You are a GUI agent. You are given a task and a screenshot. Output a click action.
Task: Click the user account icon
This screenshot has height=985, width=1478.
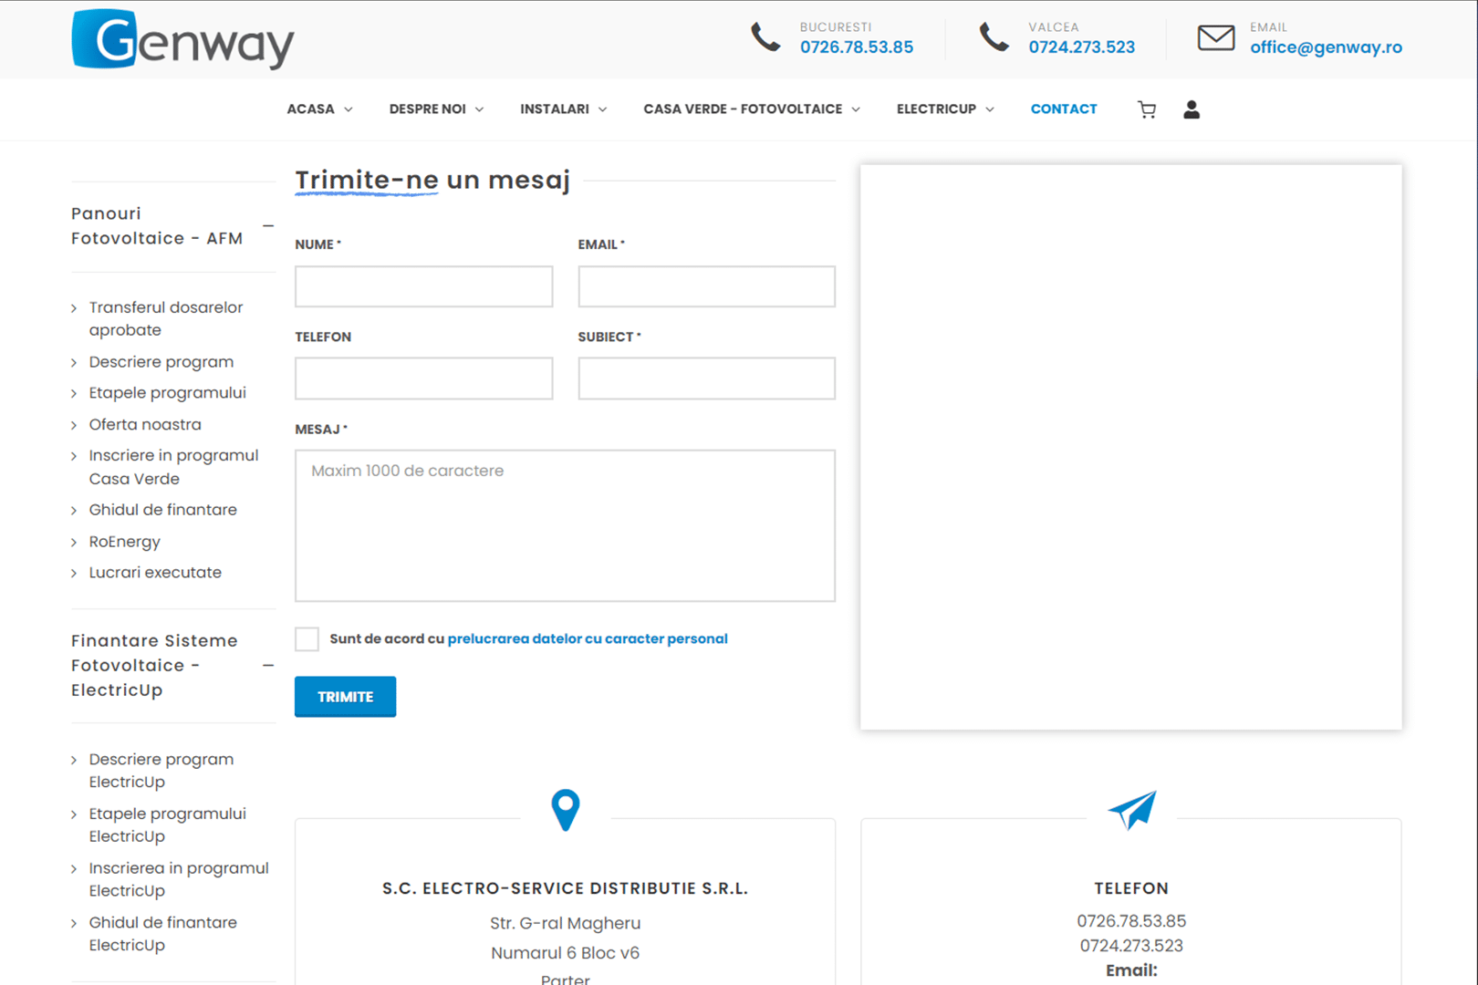click(1191, 109)
